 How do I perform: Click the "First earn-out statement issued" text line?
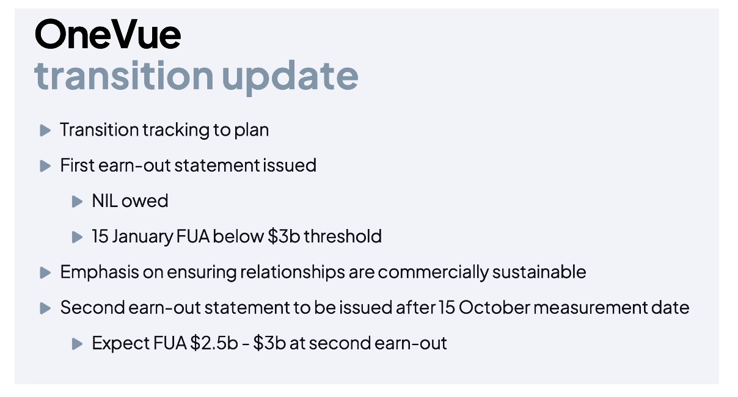pyautogui.click(x=188, y=166)
